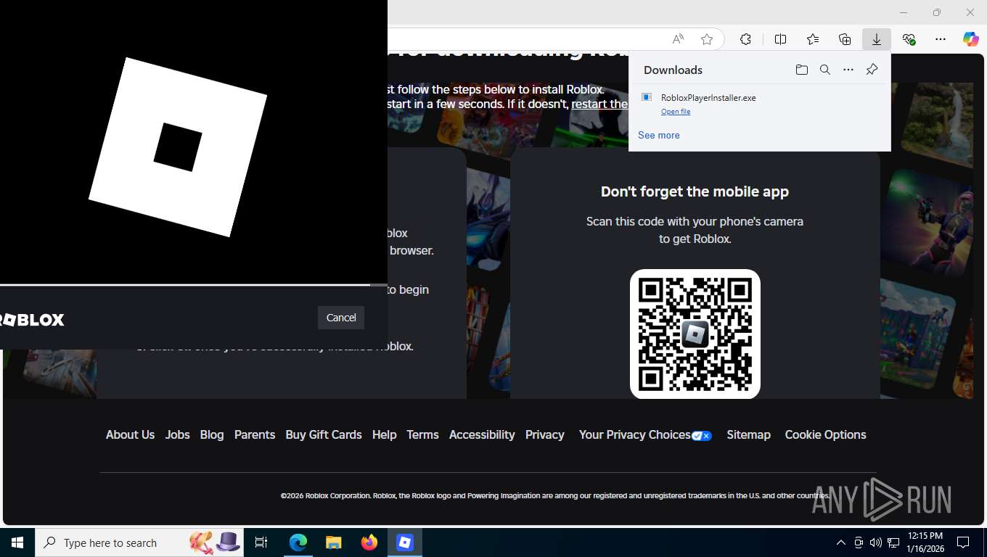Open the Accessibility footer link
This screenshot has width=987, height=557.
(x=482, y=435)
